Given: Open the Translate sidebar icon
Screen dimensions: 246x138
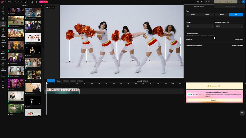Looking at the screenshot, I should pos(3,47).
